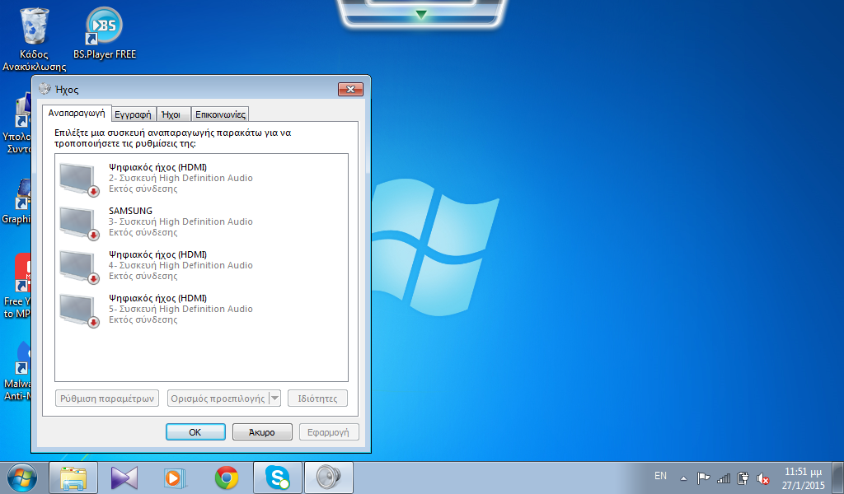Switch to the Εγγραφή tab
This screenshot has height=494, width=844.
133,114
